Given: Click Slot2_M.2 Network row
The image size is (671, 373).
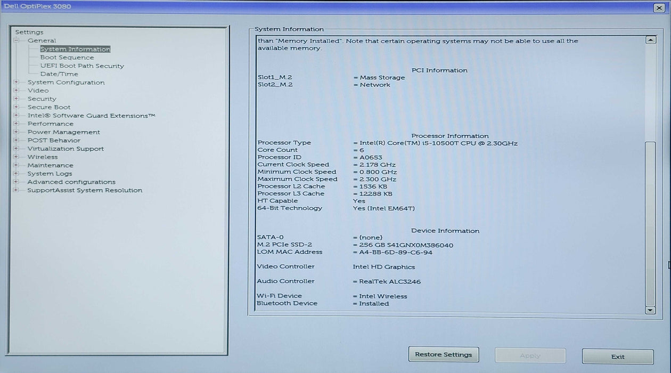Looking at the screenshot, I should pyautogui.click(x=324, y=85).
